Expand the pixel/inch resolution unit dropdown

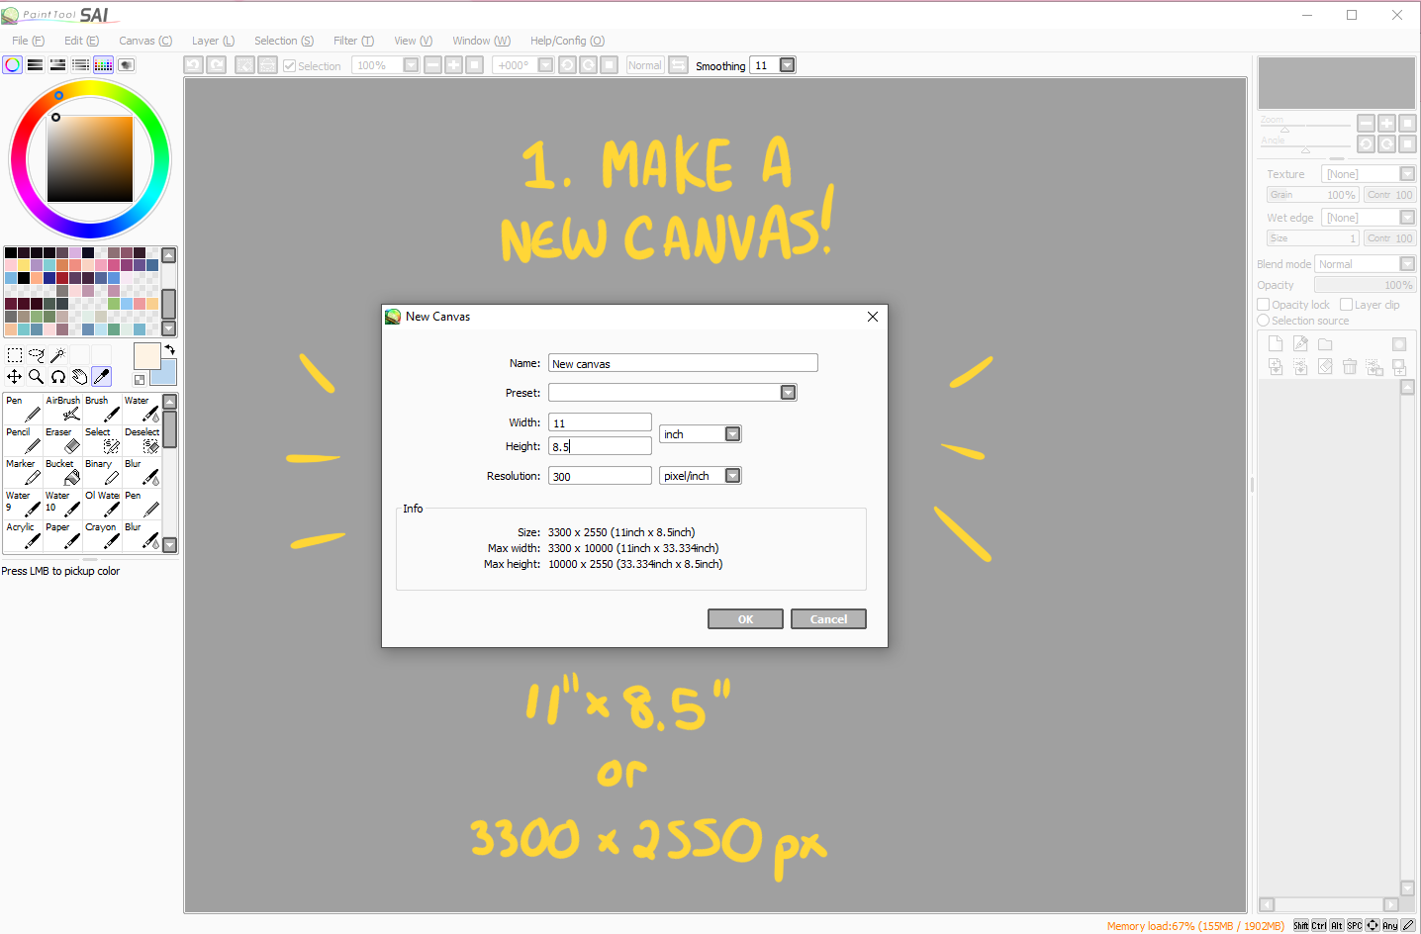coord(732,476)
